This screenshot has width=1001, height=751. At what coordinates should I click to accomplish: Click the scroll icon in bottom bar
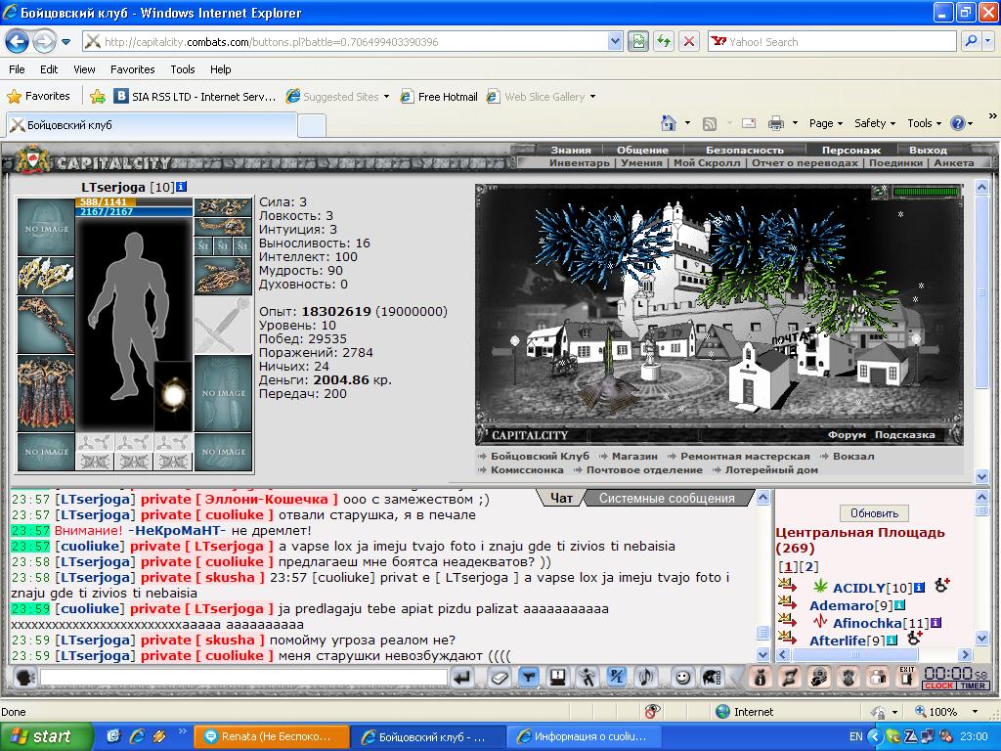[x=790, y=677]
